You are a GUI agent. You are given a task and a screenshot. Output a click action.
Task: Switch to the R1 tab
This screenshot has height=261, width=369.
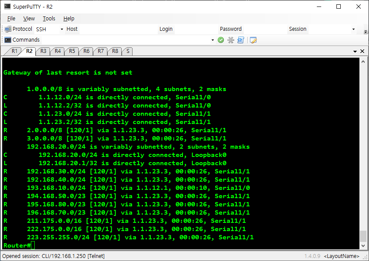pyautogui.click(x=14, y=51)
